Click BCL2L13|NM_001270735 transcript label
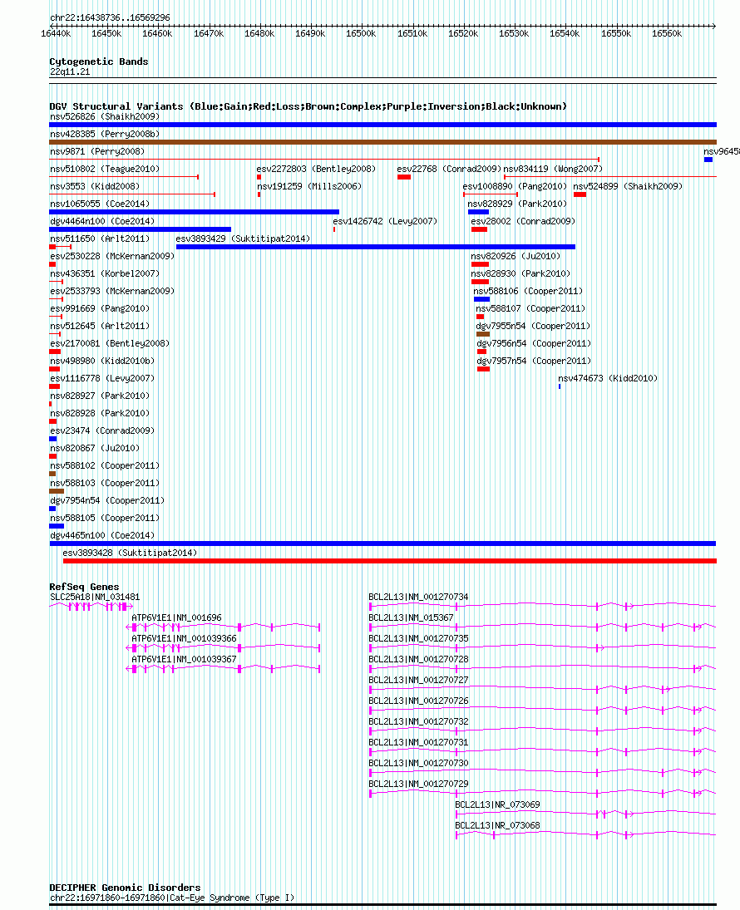This screenshot has width=740, height=910. point(418,638)
